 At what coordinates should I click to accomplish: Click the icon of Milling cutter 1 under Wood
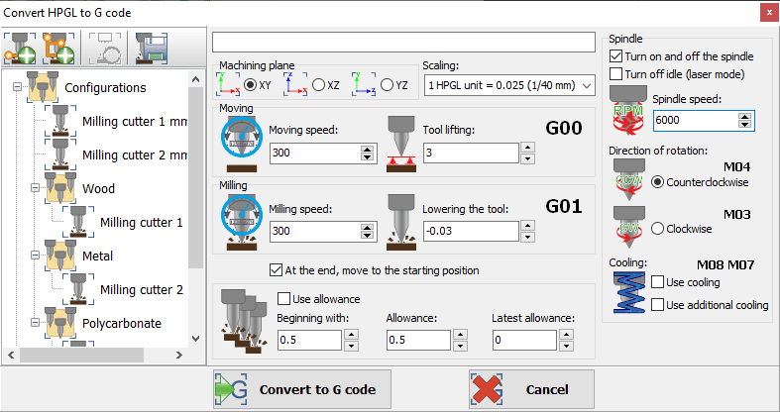coord(78,222)
